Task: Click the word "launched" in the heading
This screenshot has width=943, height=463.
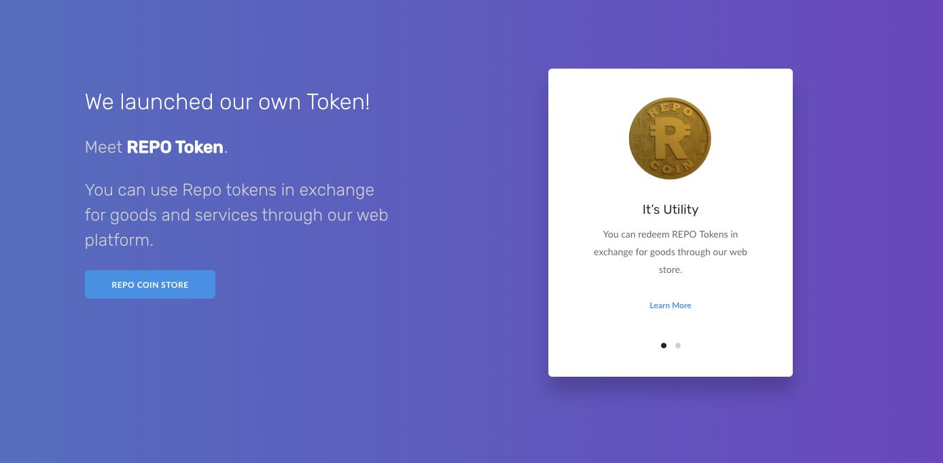Action: tap(166, 102)
